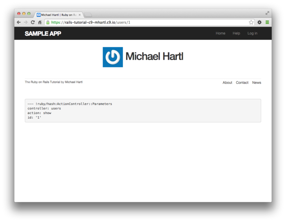286x222 pixels.
Task: Click the green SSL padlock icon
Action: click(48, 22)
